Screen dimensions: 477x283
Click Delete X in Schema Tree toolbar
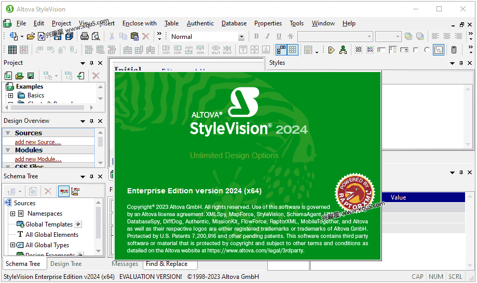[x=48, y=191]
